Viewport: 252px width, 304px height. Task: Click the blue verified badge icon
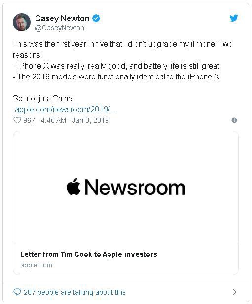coord(96,18)
